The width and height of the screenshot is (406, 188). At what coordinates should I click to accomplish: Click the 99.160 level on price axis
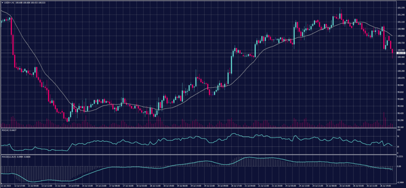pyautogui.click(x=400, y=127)
